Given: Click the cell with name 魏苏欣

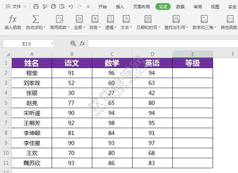Looking at the screenshot, I should (x=32, y=163).
